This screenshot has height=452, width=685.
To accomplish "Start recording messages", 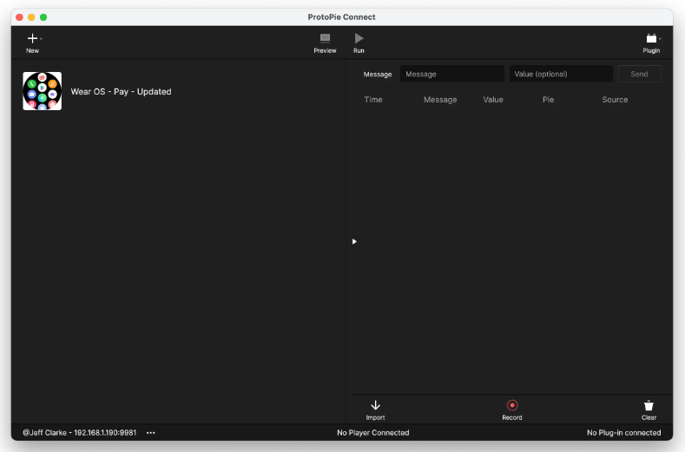I will pos(512,409).
